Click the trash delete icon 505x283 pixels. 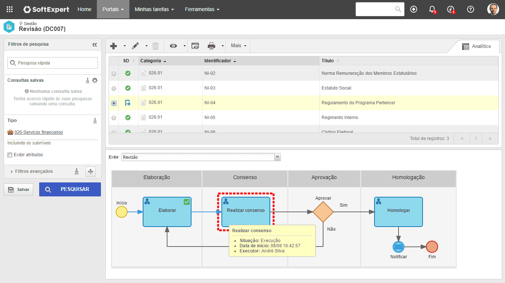click(156, 46)
